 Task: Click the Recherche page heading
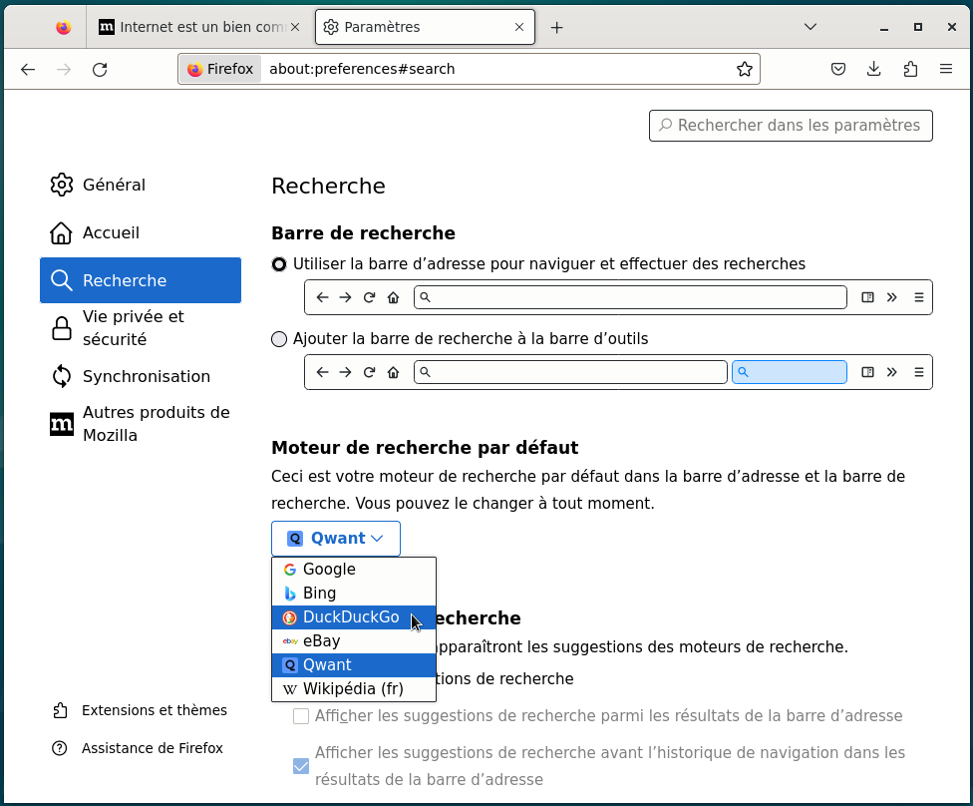click(x=328, y=187)
